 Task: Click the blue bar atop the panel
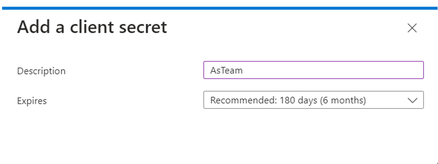point(220,8)
